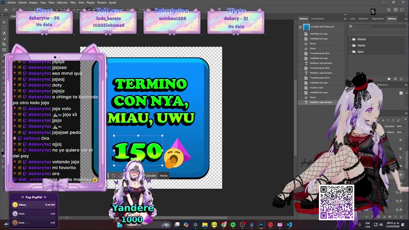The image size is (409, 230).
Task: Open the Filtro menu
Action: click(73, 3)
